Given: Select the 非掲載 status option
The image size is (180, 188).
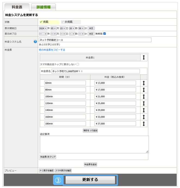Looking at the screenshot, I should click(x=71, y=22).
